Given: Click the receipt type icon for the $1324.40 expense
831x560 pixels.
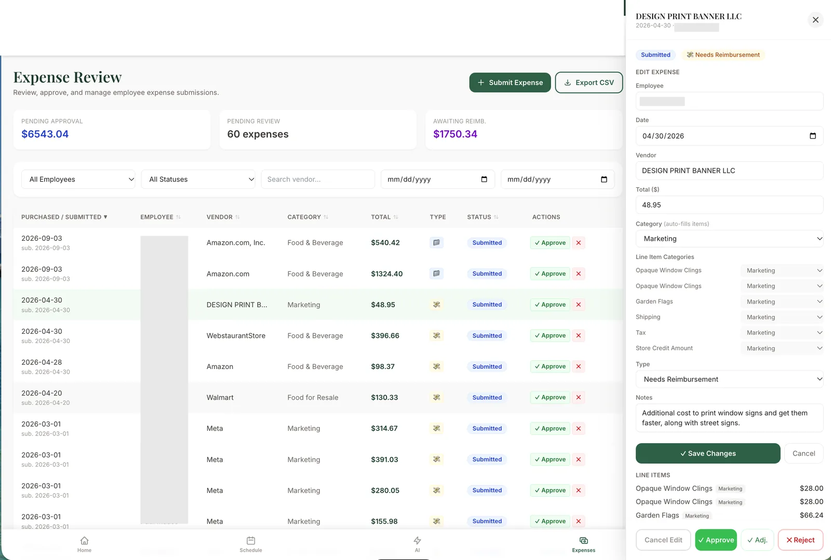Looking at the screenshot, I should point(437,274).
